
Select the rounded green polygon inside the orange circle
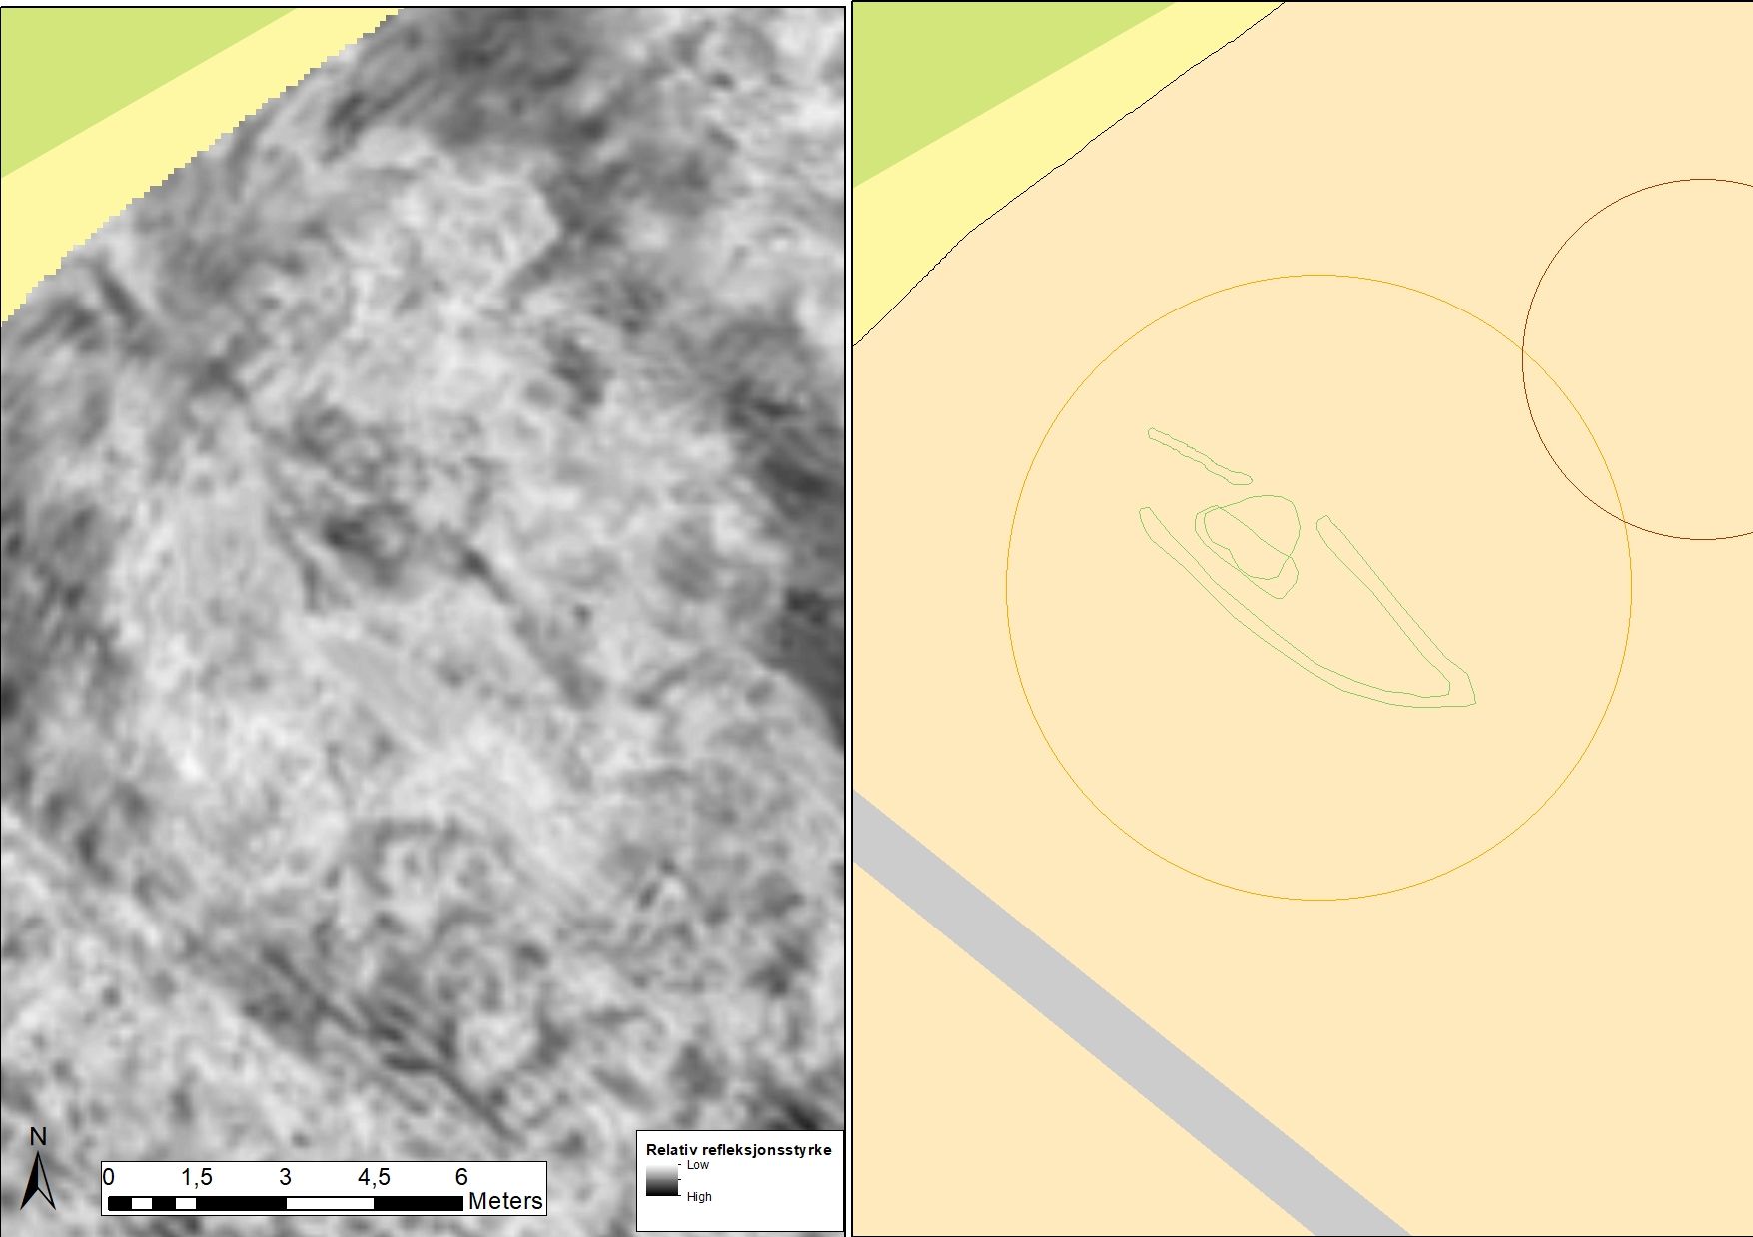click(1261, 536)
